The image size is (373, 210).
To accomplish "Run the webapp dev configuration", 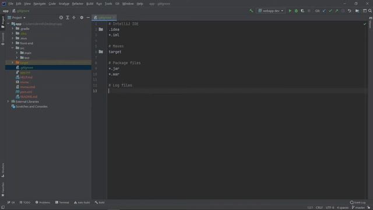I will coord(290,10).
